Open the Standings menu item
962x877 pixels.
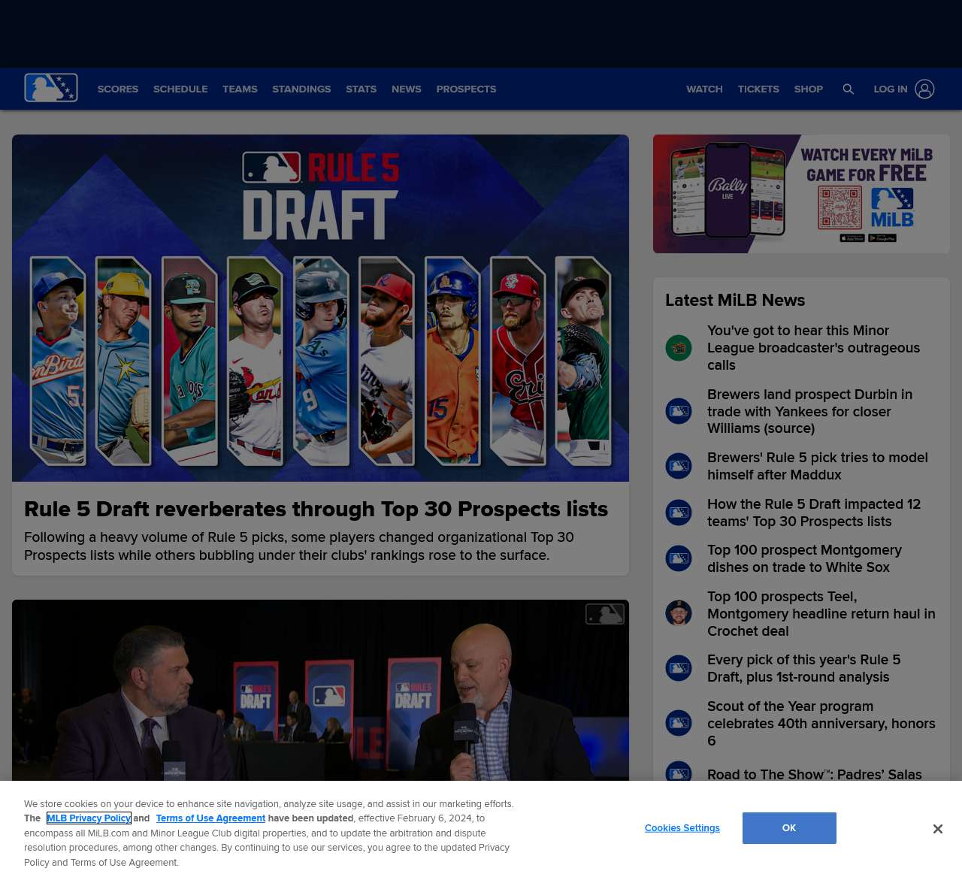click(301, 89)
